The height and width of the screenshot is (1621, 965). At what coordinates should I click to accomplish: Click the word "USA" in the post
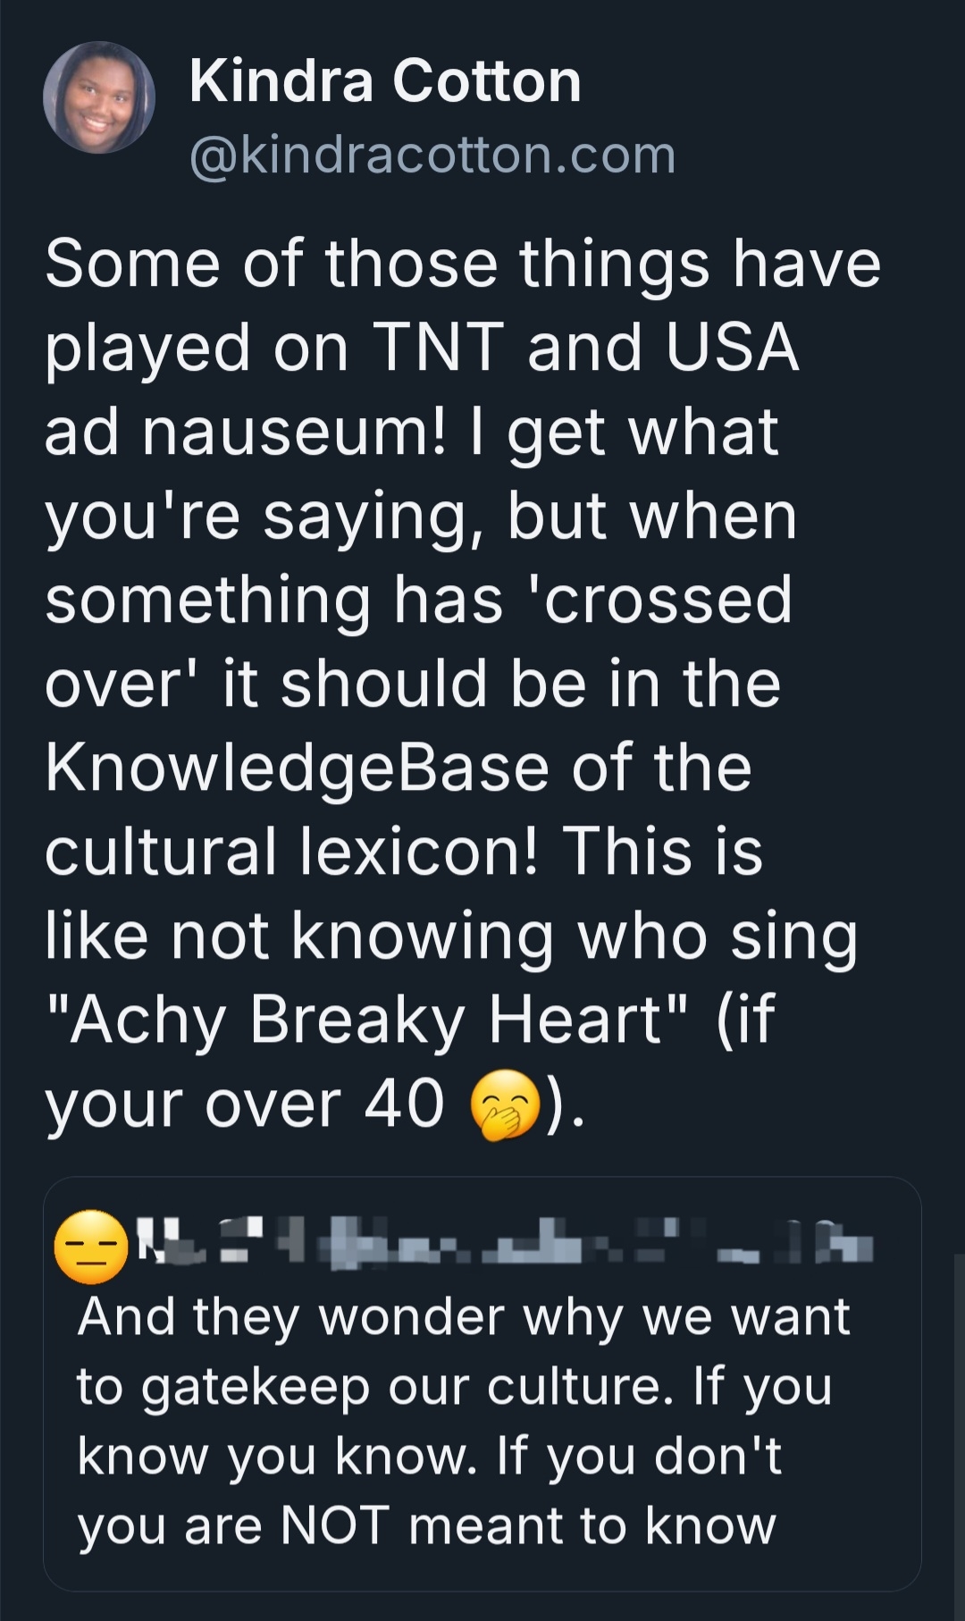tap(732, 348)
